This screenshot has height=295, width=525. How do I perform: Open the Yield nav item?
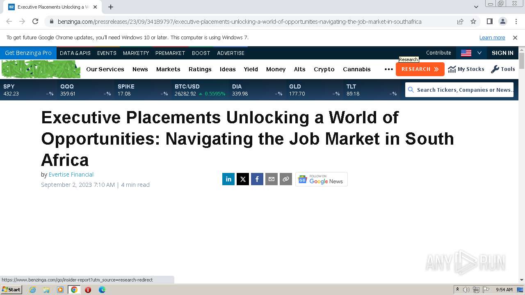pyautogui.click(x=251, y=69)
